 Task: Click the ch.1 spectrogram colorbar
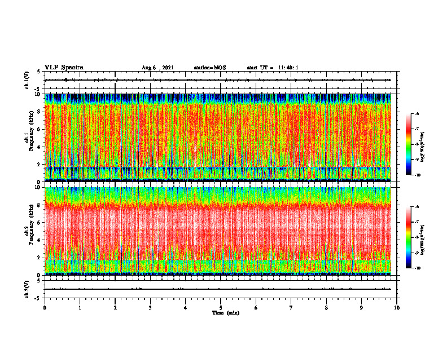[408, 144]
